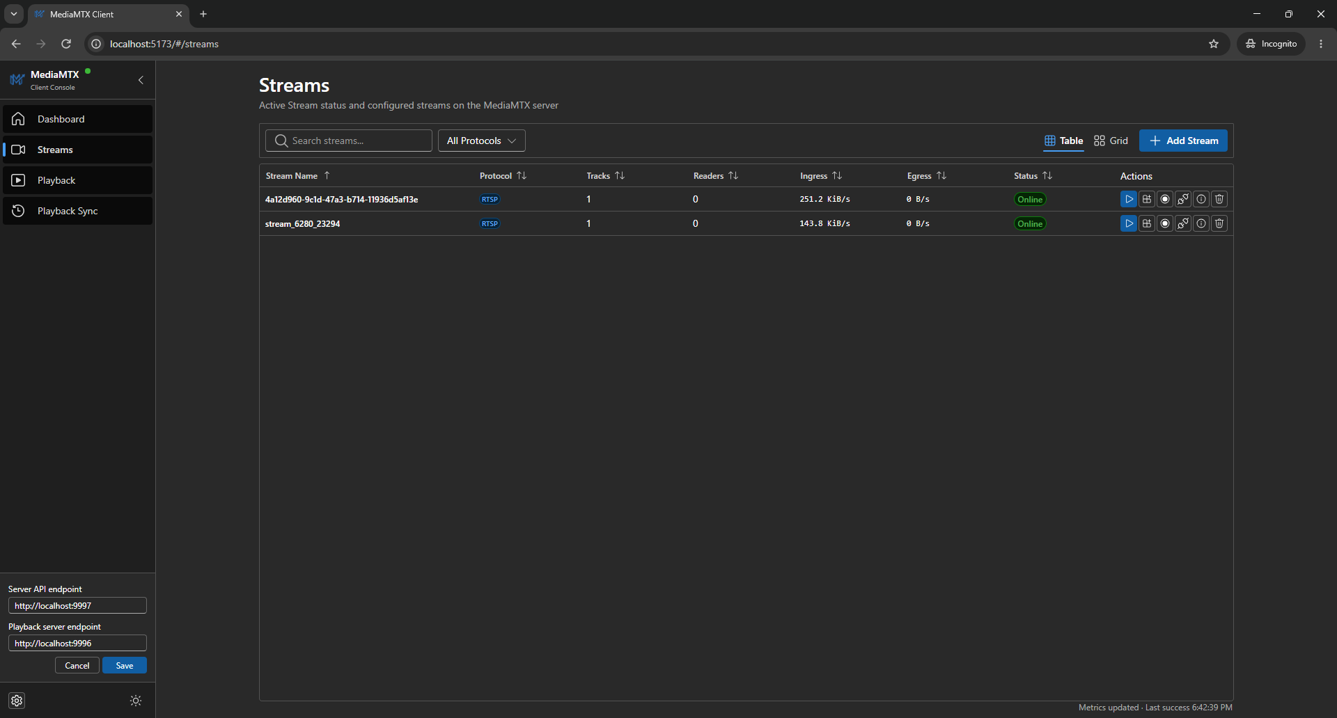Play the 4a12d960 stream
The width and height of the screenshot is (1337, 718).
tap(1129, 199)
